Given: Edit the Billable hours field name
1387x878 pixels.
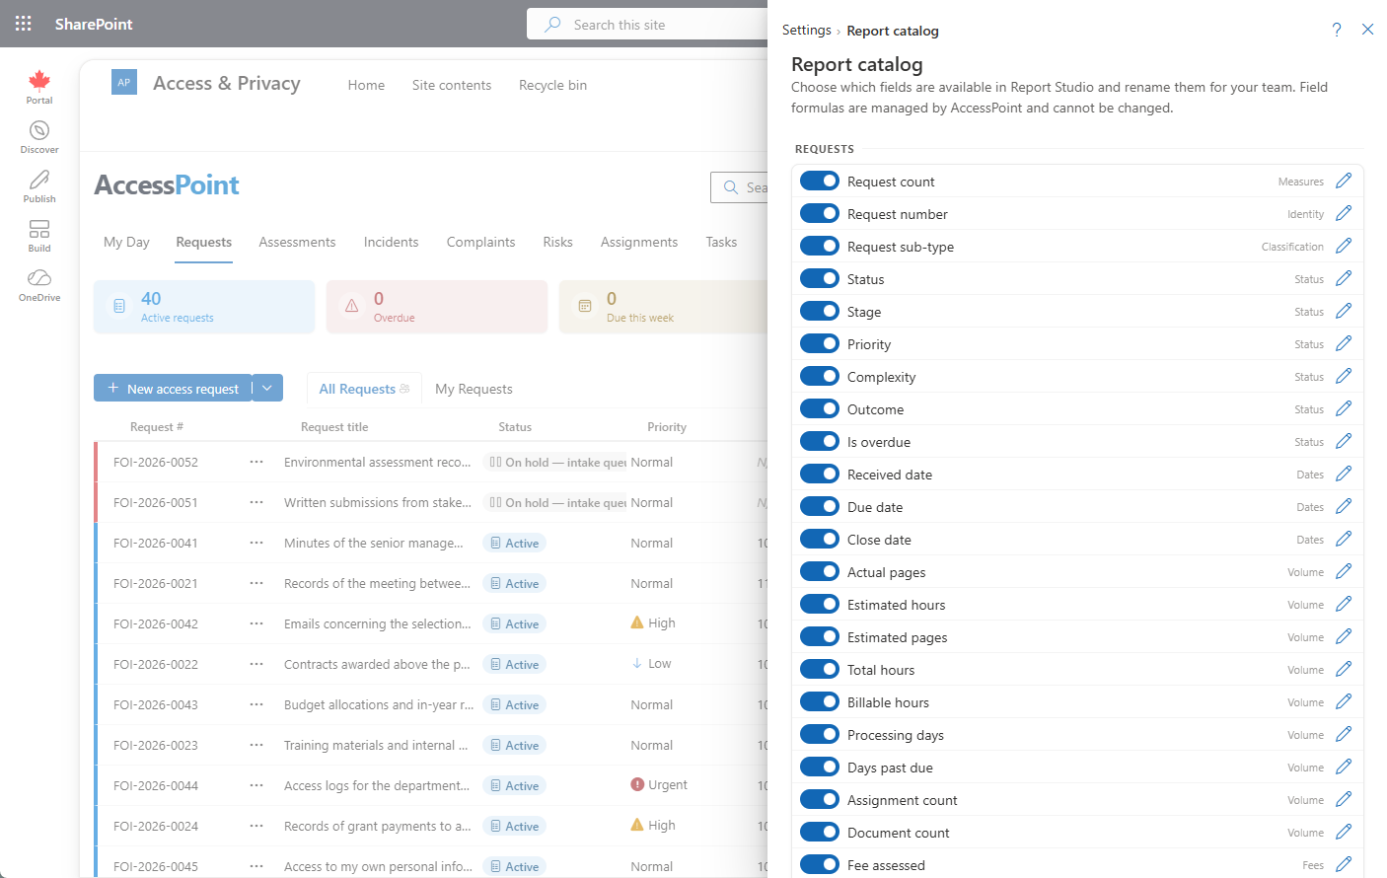Looking at the screenshot, I should (x=1344, y=701).
